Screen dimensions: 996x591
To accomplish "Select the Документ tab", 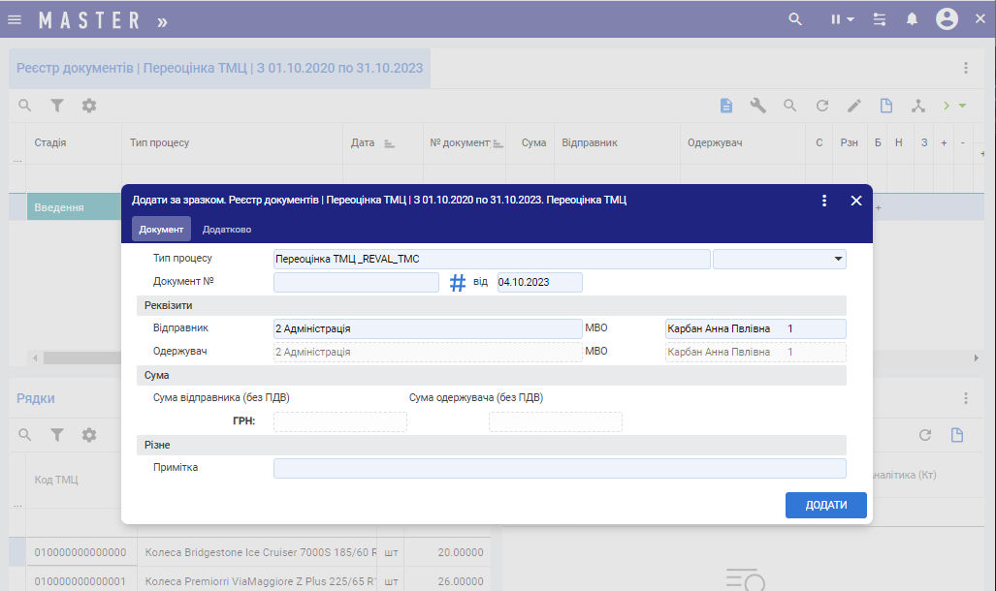I will [x=161, y=230].
